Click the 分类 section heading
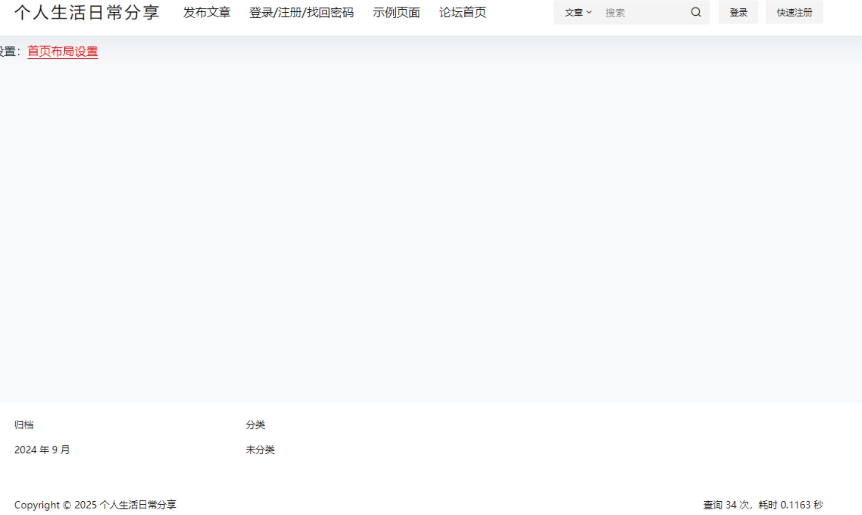Image resolution: width=862 pixels, height=515 pixels. (x=255, y=424)
